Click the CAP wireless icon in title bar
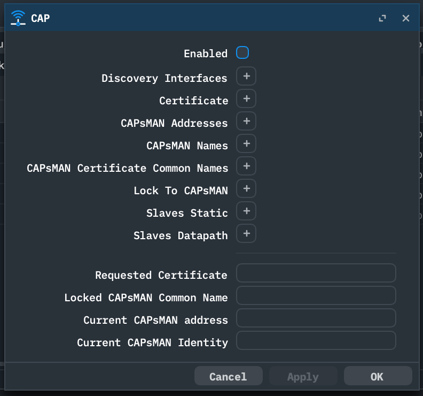The height and width of the screenshot is (396, 423). point(18,18)
